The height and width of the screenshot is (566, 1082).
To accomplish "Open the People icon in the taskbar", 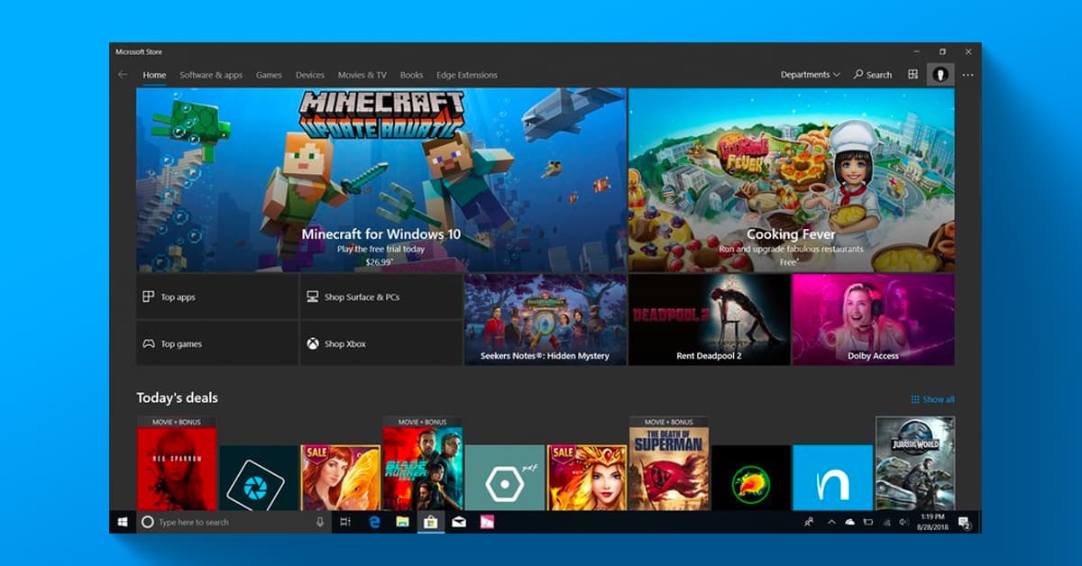I will point(810,522).
